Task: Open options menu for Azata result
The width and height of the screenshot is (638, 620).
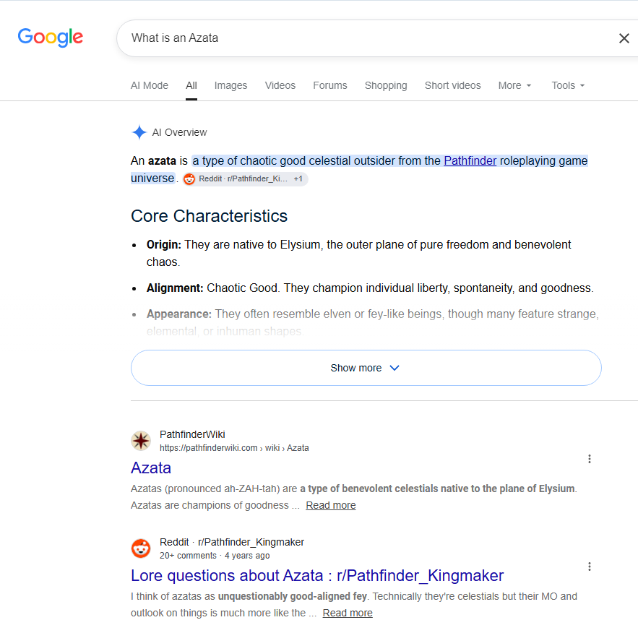Action: pyautogui.click(x=589, y=459)
